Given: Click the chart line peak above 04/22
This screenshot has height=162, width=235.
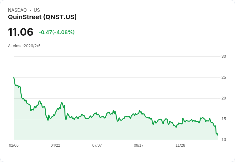Looking at the screenshot, I should point(62,103).
